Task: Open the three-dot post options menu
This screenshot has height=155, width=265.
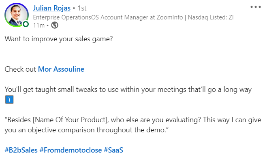Action: 256,7
